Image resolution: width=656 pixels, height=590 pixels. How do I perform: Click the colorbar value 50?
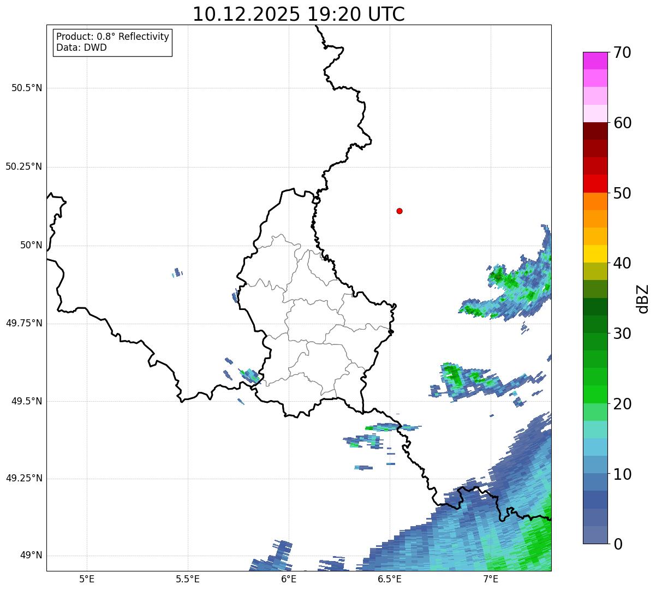click(622, 193)
